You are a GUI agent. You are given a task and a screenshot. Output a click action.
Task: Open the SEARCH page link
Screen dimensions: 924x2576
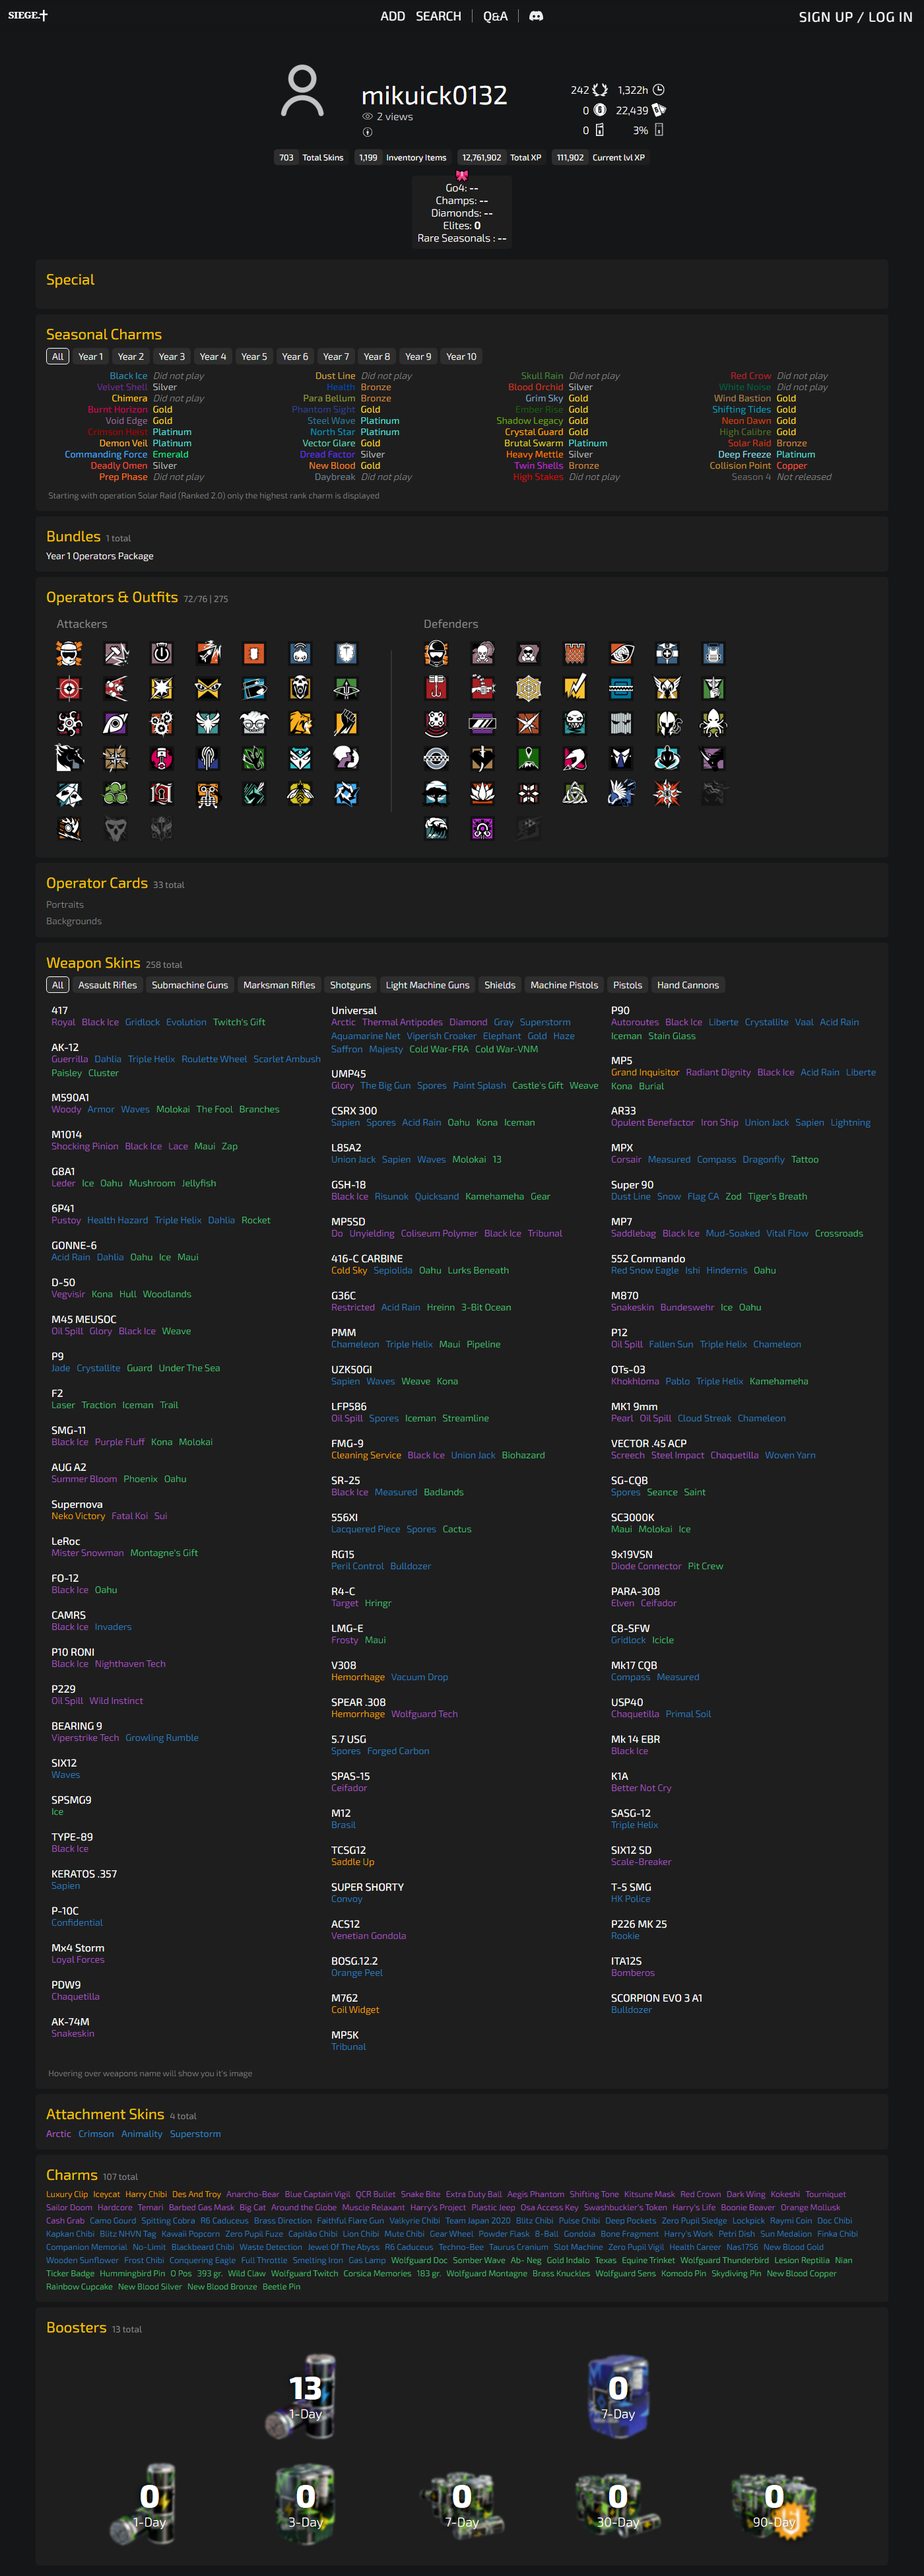click(x=438, y=16)
